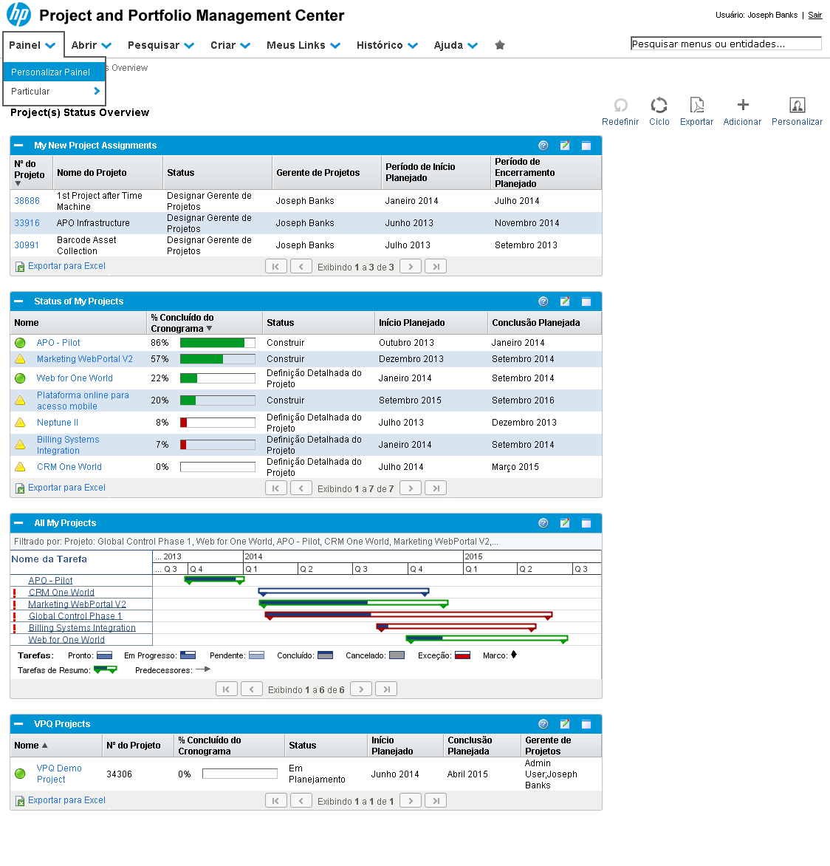The height and width of the screenshot is (866, 830).
Task: Click the Adicionar plus icon
Action: coord(743,106)
